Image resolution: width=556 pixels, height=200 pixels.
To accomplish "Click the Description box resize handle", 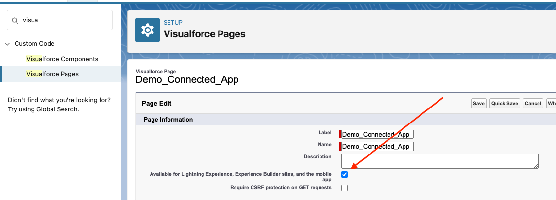I will [x=536, y=166].
